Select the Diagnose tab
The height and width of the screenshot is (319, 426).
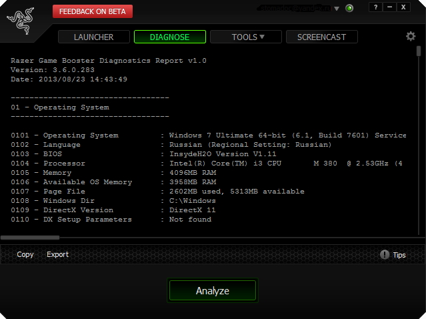coord(170,37)
